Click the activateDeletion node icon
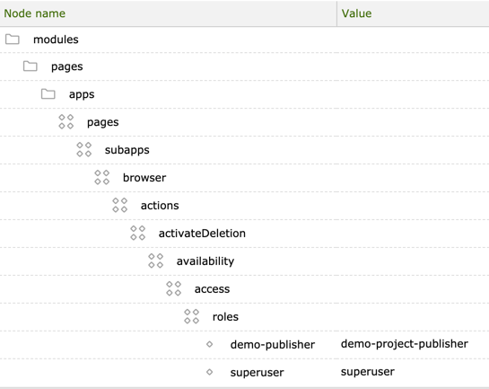This screenshot has width=489, height=389. 138,233
